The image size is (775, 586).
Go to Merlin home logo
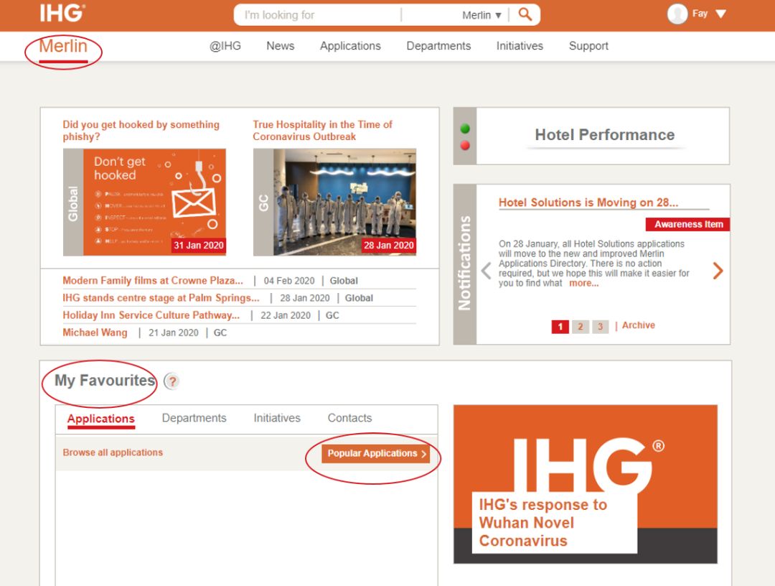(63, 47)
